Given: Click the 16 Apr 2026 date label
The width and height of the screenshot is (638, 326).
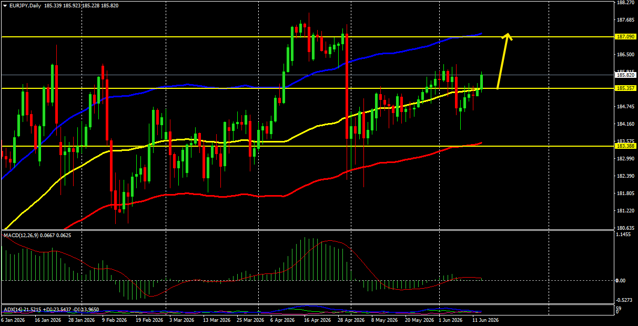Looking at the screenshot, I should coord(318,320).
